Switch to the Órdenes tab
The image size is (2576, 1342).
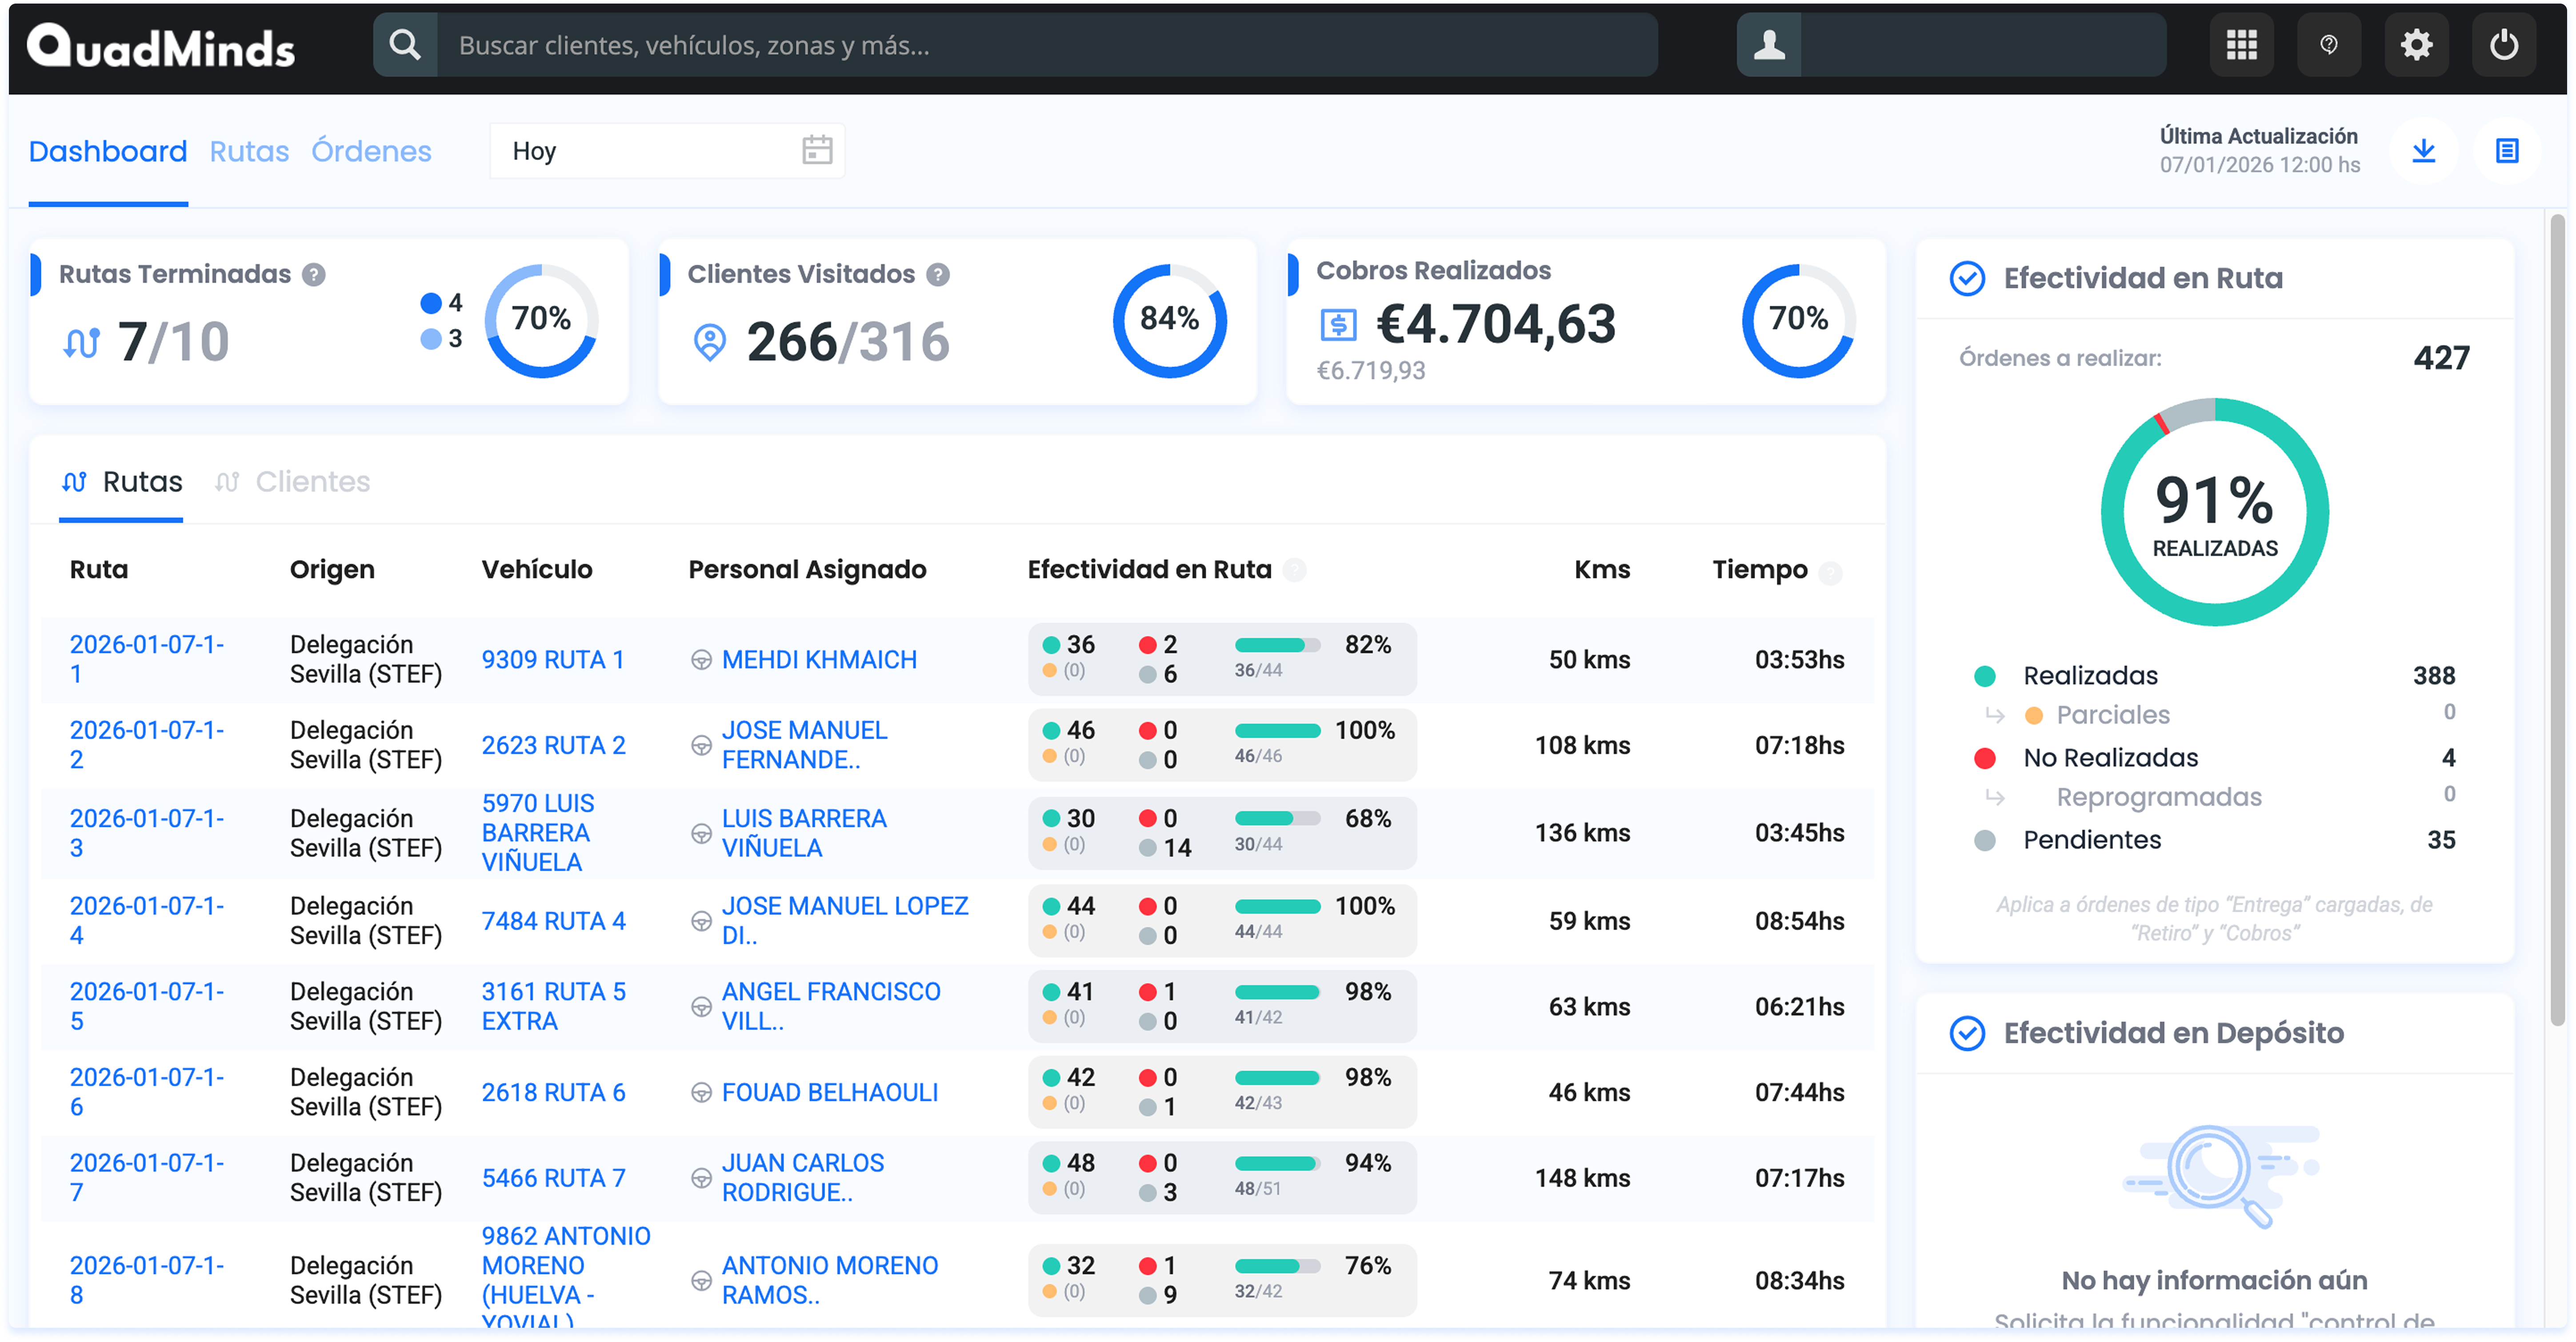[x=371, y=151]
